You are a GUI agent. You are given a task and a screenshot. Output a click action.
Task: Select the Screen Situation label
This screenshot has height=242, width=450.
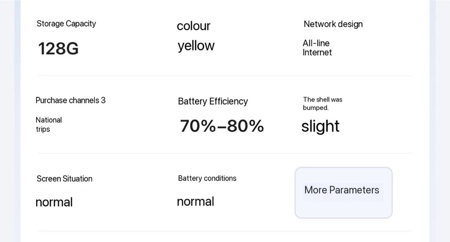coord(65,179)
